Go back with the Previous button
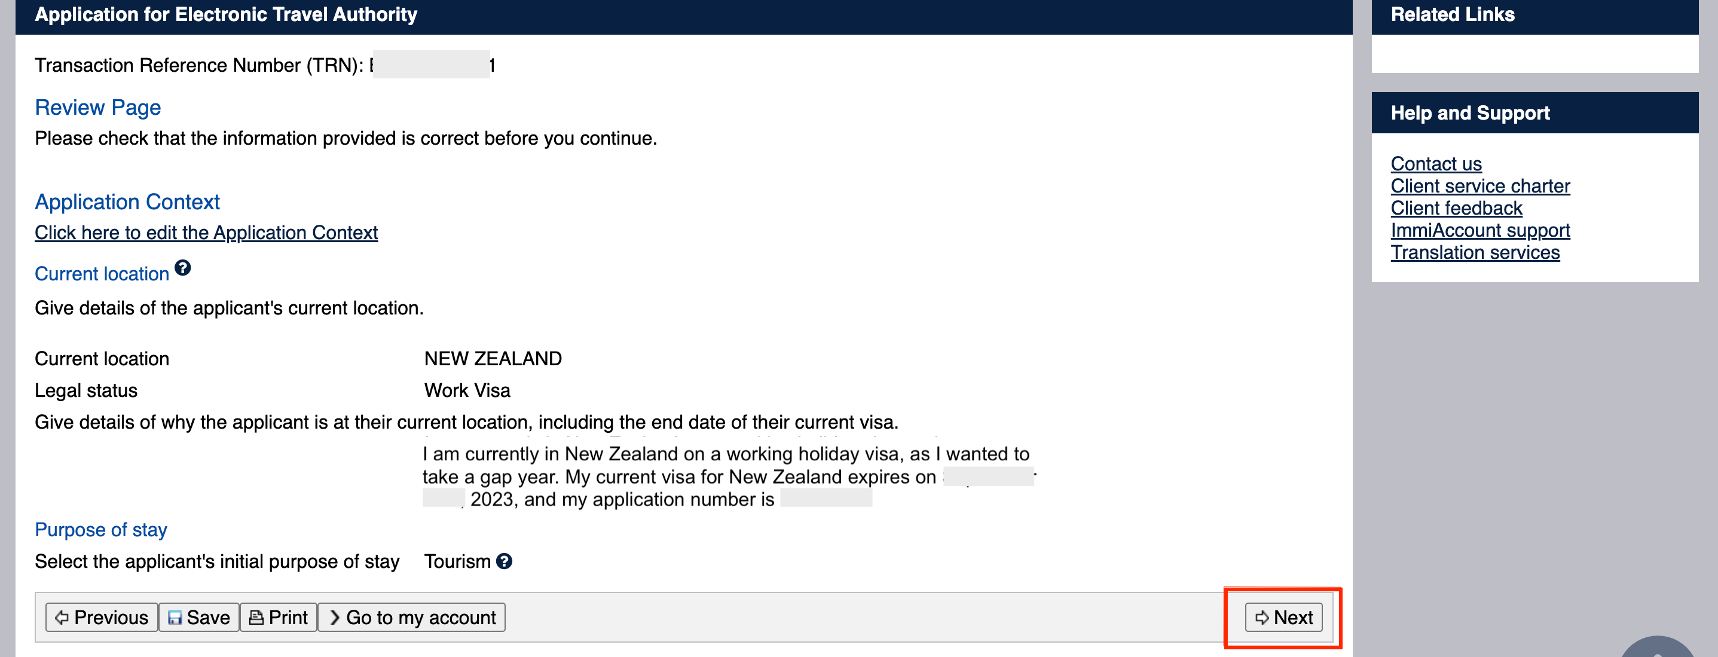This screenshot has width=1718, height=657. point(102,618)
